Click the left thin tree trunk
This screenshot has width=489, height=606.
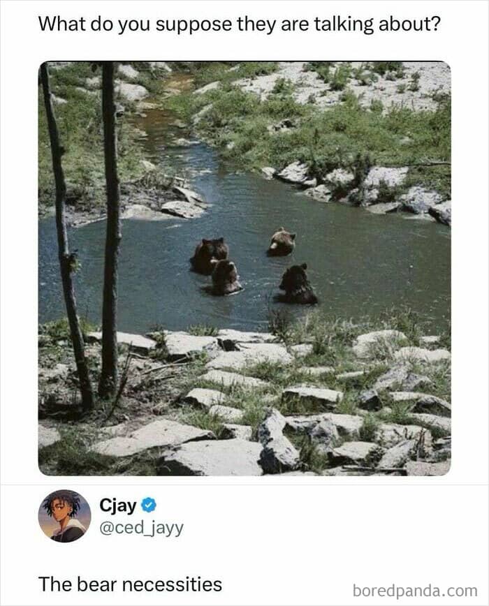[x=66, y=236]
